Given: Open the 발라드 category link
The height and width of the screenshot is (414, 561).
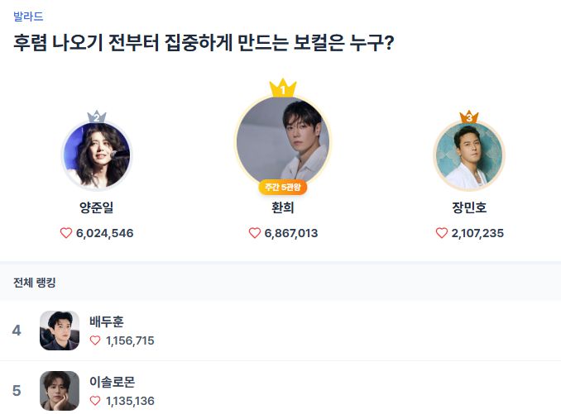Looking at the screenshot, I should point(28,17).
